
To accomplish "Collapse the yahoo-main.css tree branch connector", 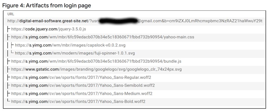I will pos(9,37).
